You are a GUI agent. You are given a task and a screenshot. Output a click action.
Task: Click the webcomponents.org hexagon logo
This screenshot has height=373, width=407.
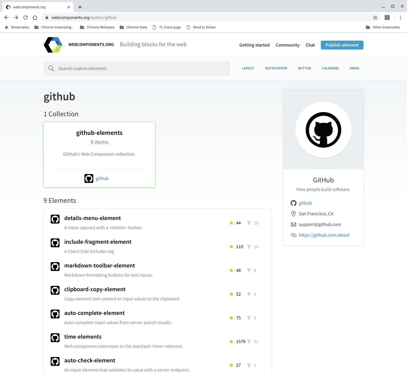(x=53, y=45)
